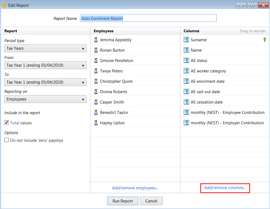
Task: Expand the To tax year dropdown
Action: (45, 82)
